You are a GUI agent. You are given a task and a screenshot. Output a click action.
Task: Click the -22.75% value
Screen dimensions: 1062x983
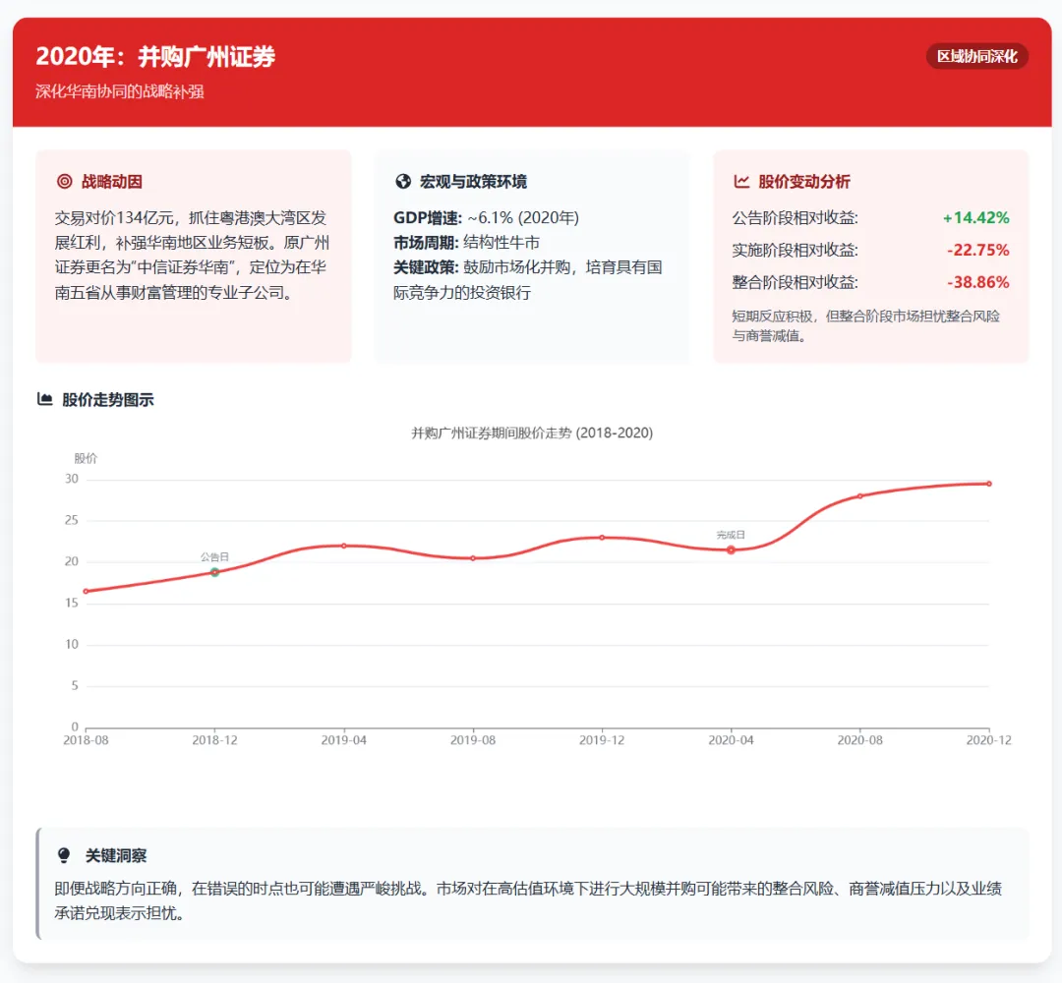pyautogui.click(x=978, y=250)
